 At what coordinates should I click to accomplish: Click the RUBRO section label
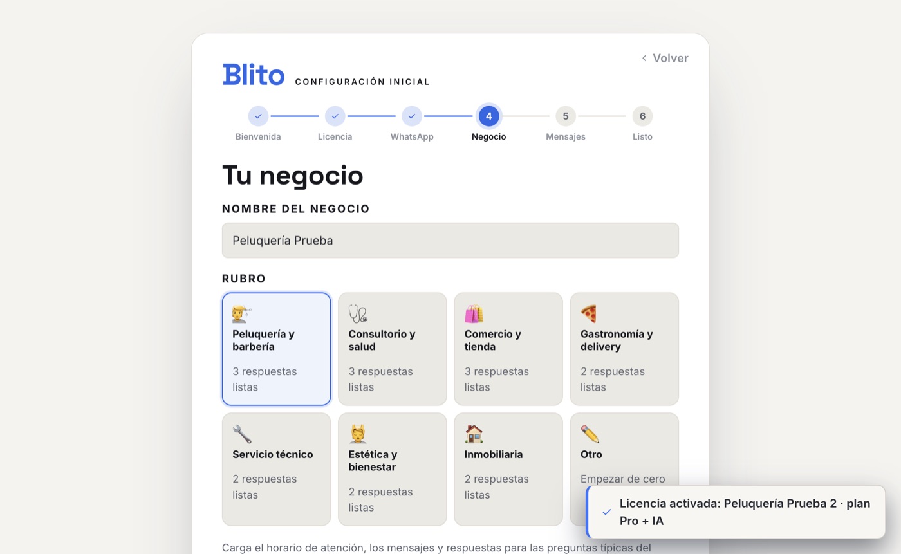[244, 279]
